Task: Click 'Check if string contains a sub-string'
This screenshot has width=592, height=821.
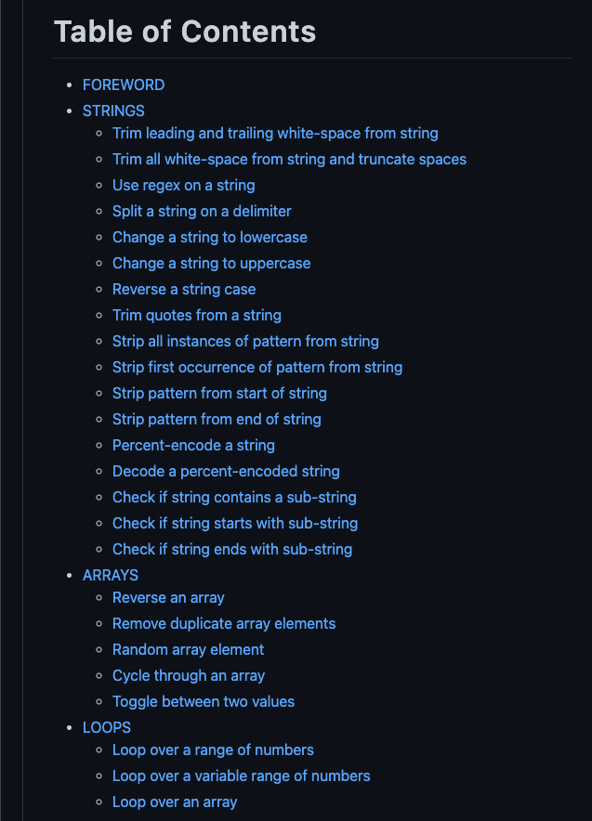Action: click(234, 498)
